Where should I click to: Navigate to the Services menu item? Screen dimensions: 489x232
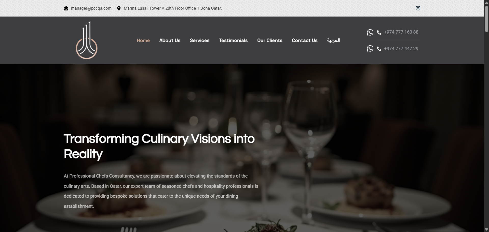[199, 40]
